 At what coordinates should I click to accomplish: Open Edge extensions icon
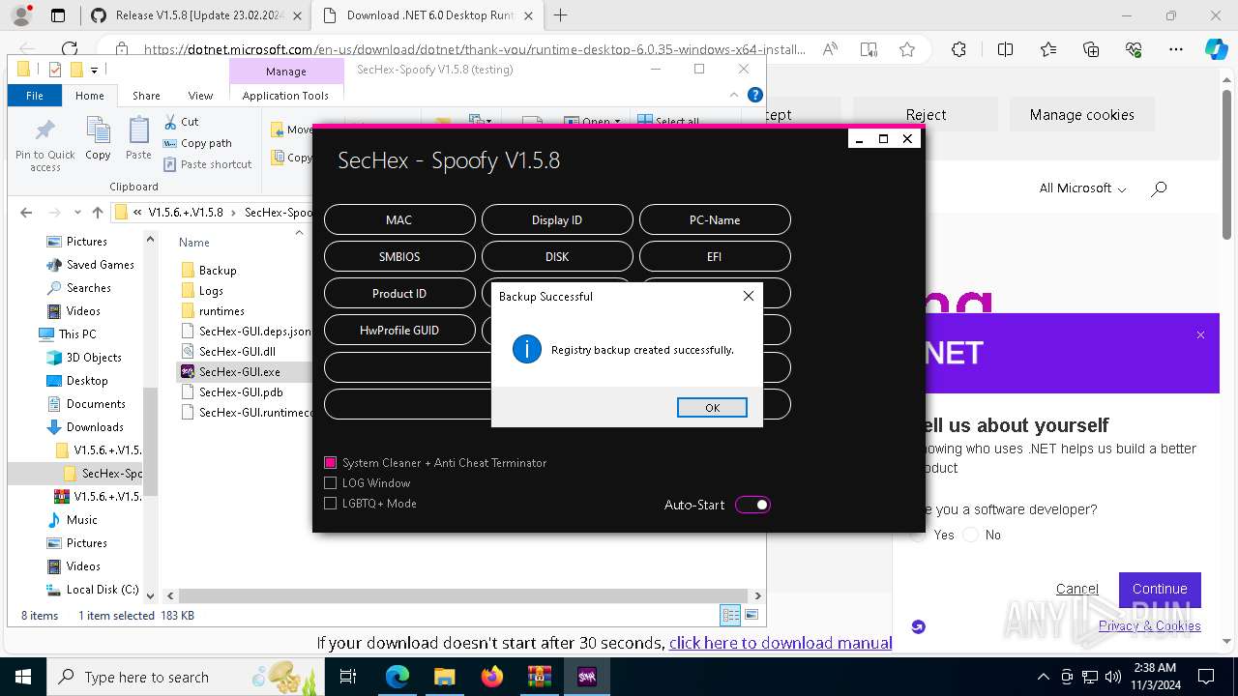click(958, 49)
